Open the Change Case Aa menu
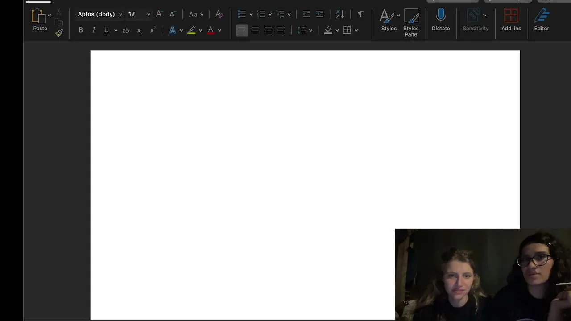The image size is (571, 321). pos(196,14)
